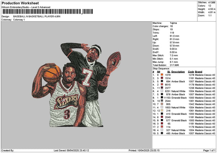Click the coral red swatch in stop row 4
This screenshot has width=217, height=153.
(162, 84)
